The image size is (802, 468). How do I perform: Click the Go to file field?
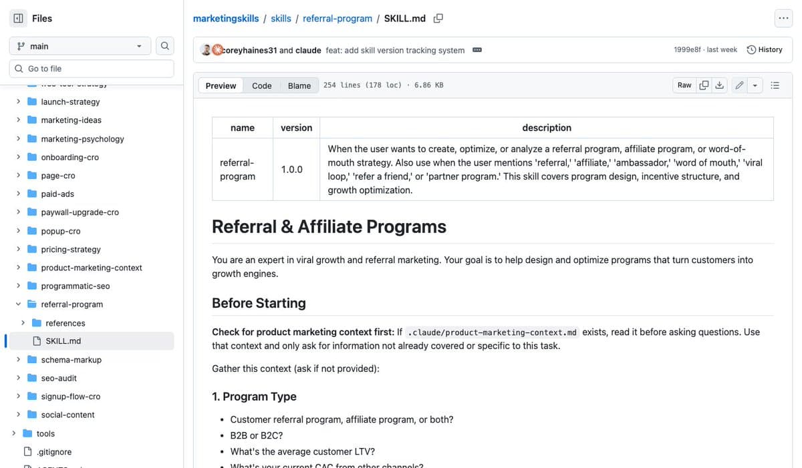(91, 68)
